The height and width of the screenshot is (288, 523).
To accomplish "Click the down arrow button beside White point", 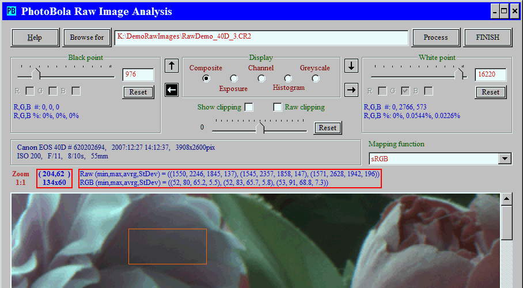I will tap(351, 66).
